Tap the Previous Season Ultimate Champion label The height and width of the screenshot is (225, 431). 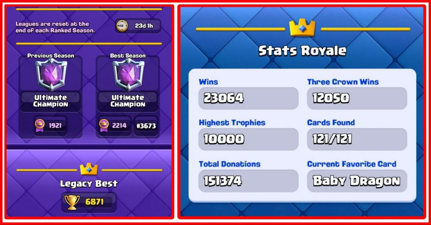(x=51, y=101)
